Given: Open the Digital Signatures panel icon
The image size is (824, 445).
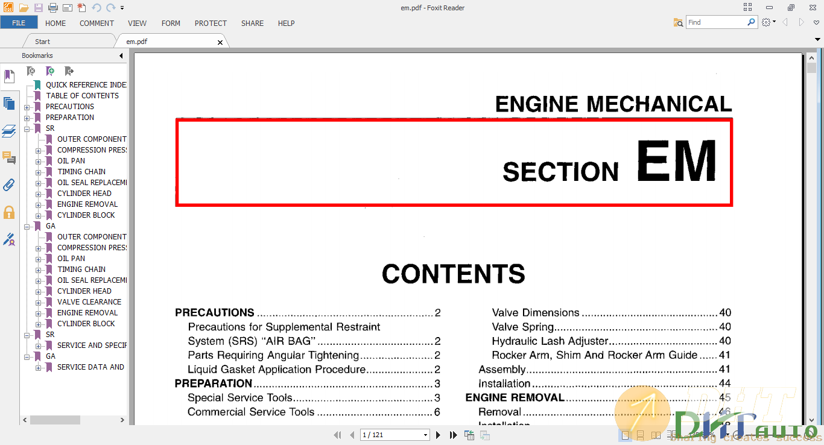Looking at the screenshot, I should [x=9, y=239].
